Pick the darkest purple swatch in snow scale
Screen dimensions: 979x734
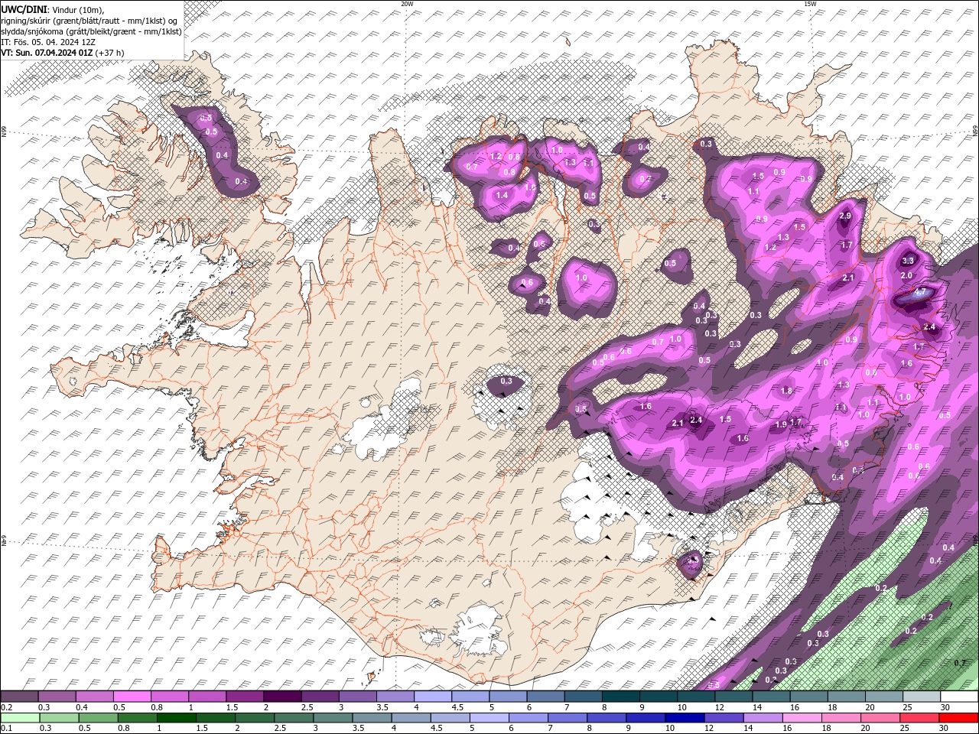[x=283, y=697]
